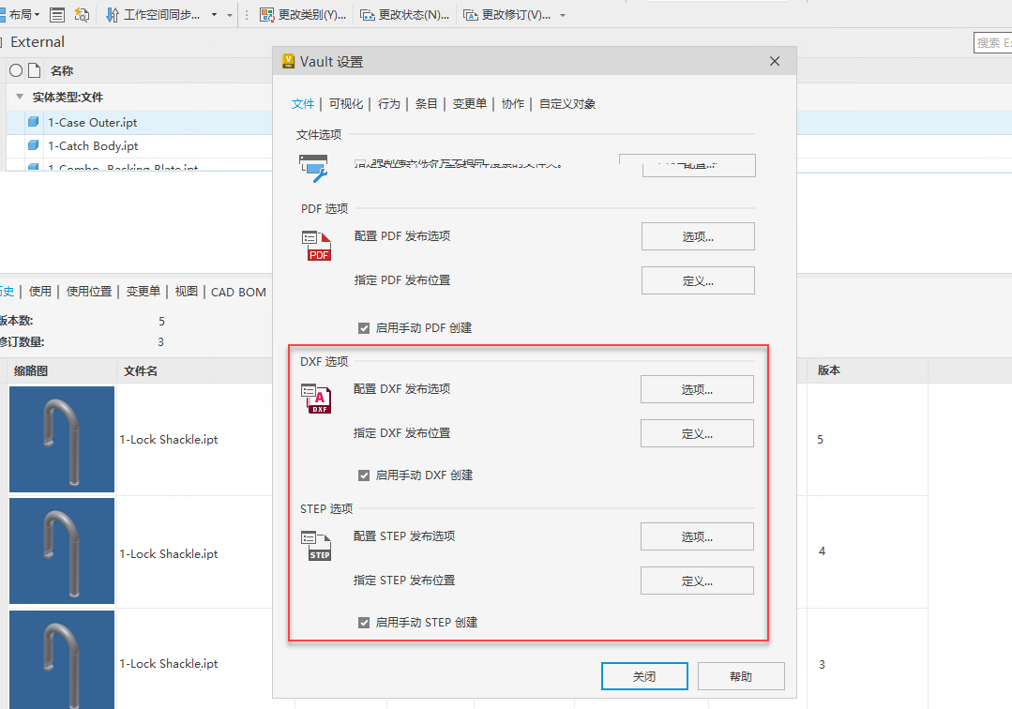Click the STEP options icon
Image resolution: width=1012 pixels, height=709 pixels.
click(316, 545)
